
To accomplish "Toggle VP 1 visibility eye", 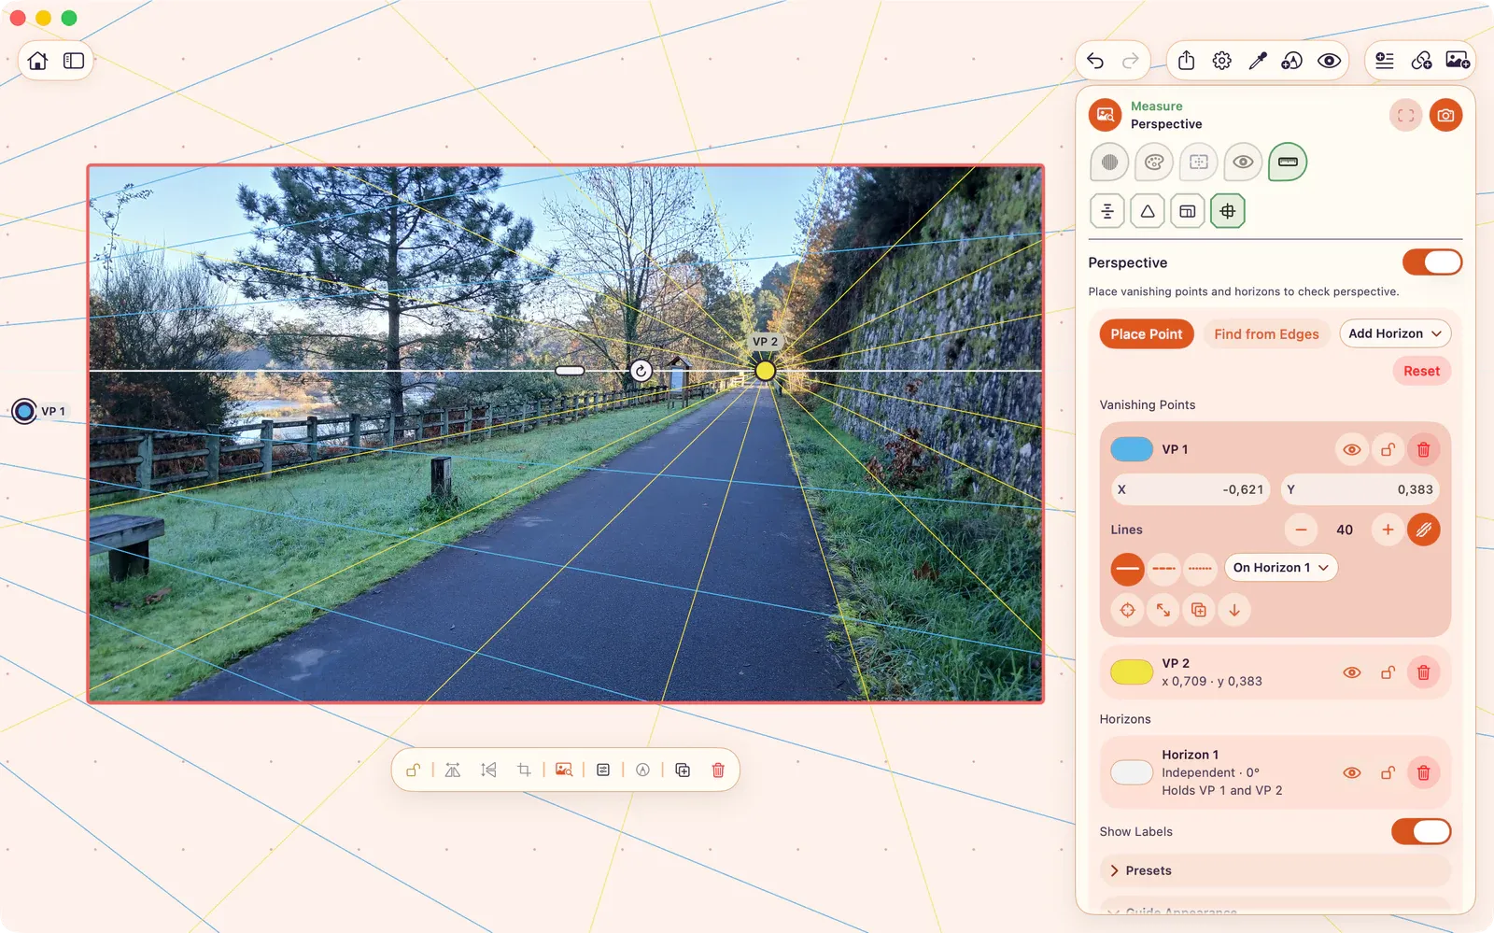I will coord(1351,449).
